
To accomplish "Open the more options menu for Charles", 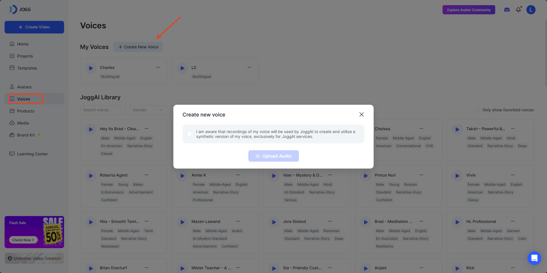I will point(158,67).
